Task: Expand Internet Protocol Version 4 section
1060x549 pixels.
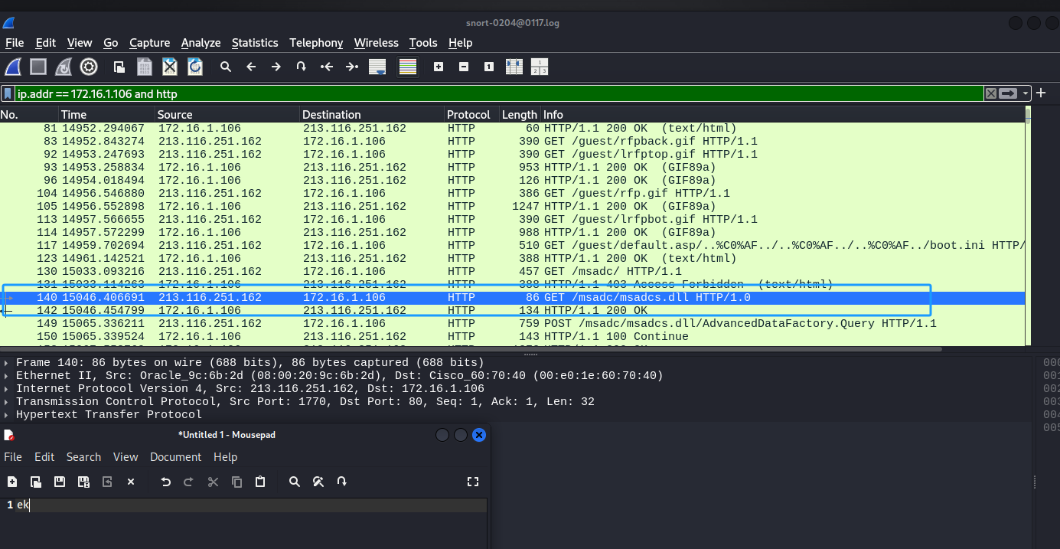Action: point(7,389)
